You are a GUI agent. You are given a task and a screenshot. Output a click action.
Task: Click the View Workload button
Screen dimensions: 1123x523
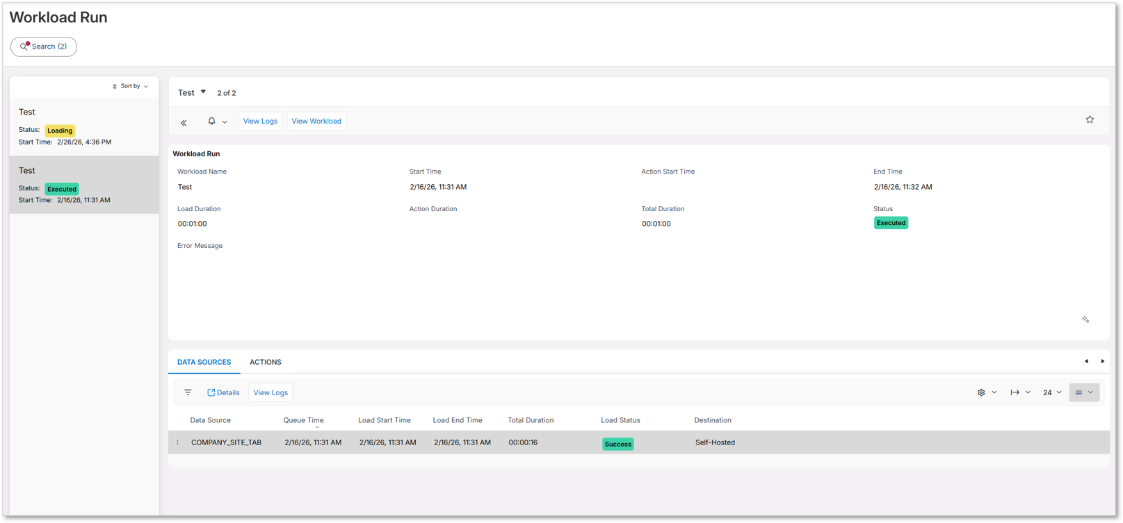pos(316,121)
